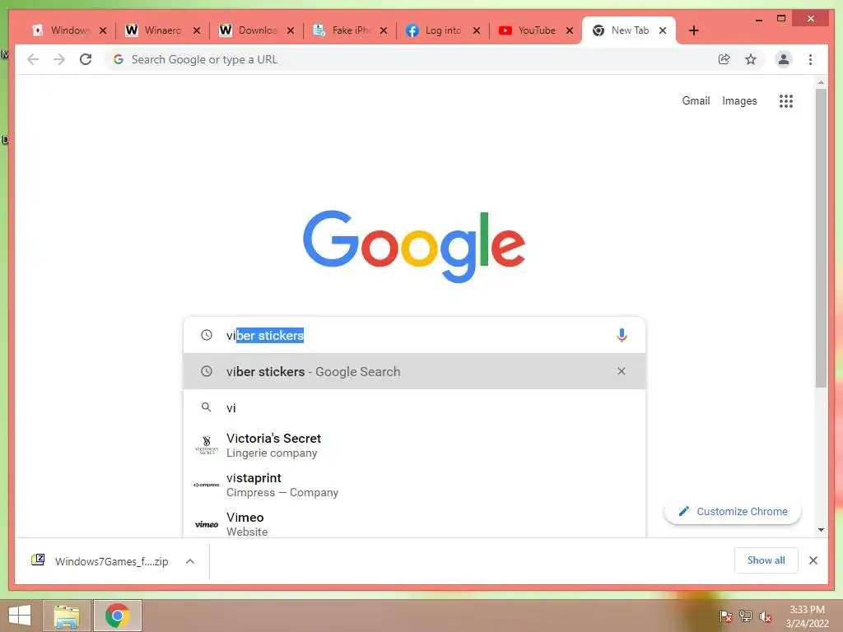Close the Log into Facebook tab

tap(477, 30)
